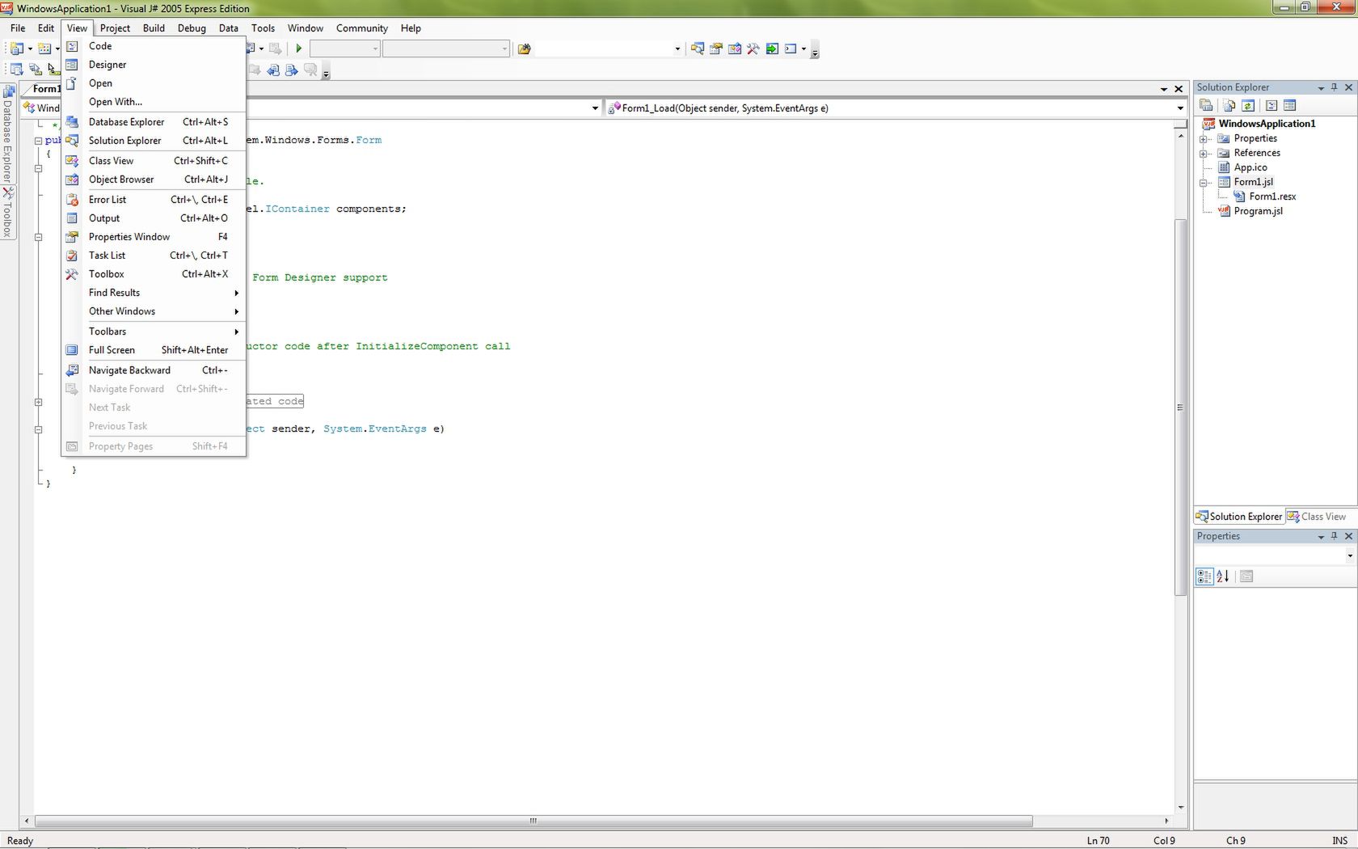The height and width of the screenshot is (849, 1358).
Task: Click the Find in Files icon in toolbar
Action: pos(524,49)
